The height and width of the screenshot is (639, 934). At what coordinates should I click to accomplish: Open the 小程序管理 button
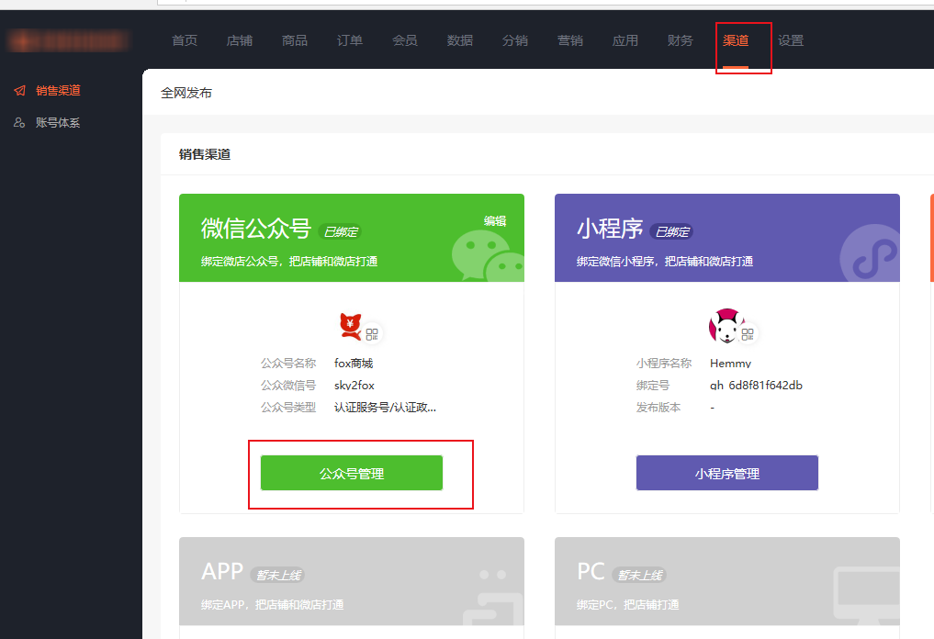point(726,474)
